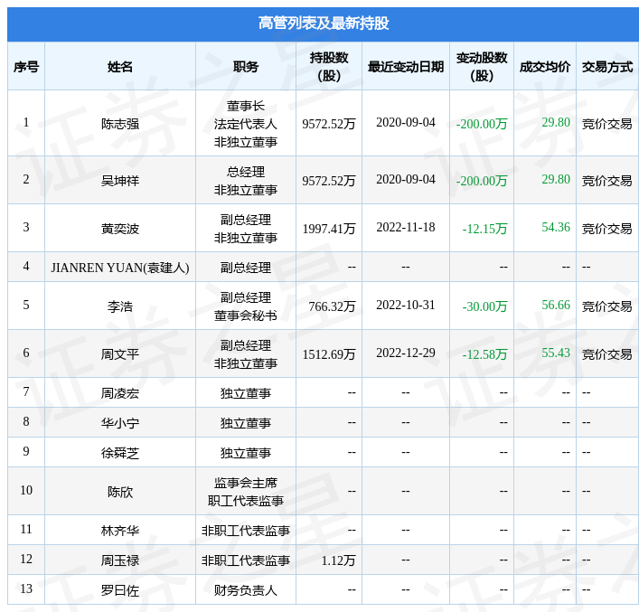Select the date 2022-11-18
639x612 pixels.
point(406,227)
